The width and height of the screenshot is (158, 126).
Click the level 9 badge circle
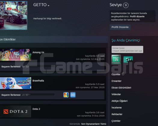126,5
